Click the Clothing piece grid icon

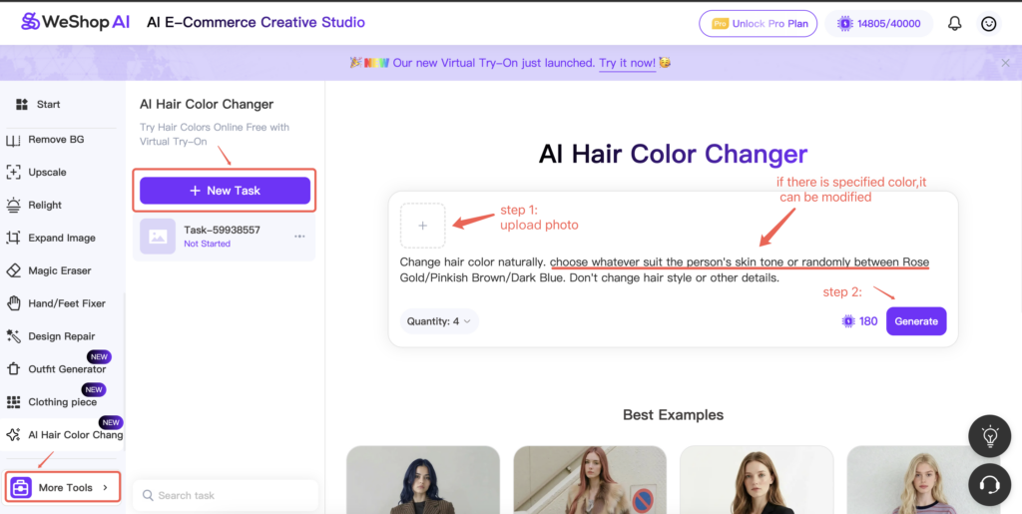pos(14,402)
